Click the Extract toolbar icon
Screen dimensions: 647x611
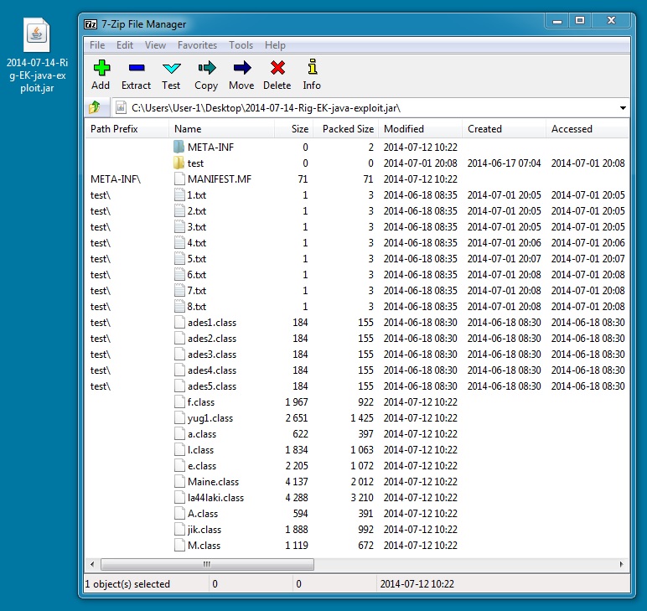tap(136, 74)
